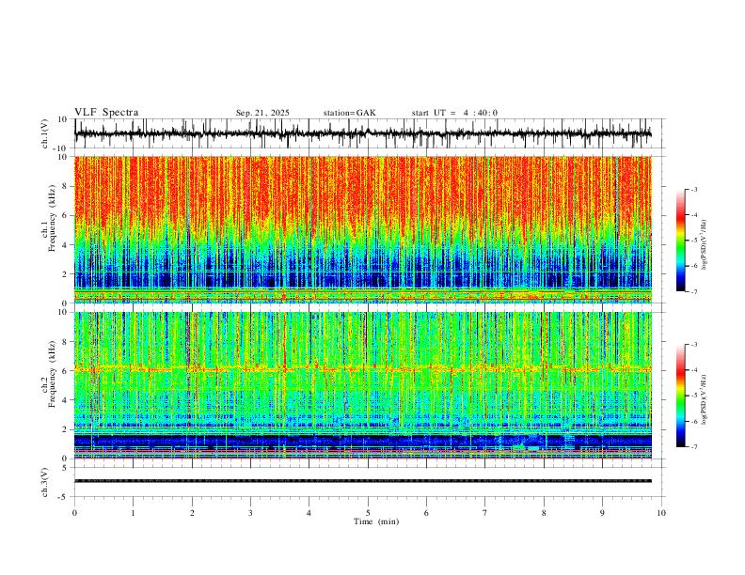Click the 'ch.3(V)' axis label
Viewport: 745px width, 575px height.
pyautogui.click(x=45, y=482)
